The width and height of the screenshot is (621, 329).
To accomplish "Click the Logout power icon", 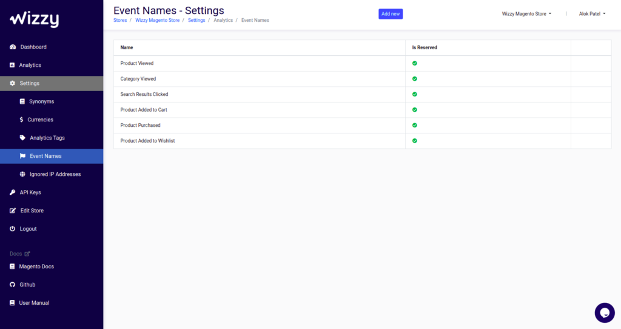I will [x=12, y=229].
